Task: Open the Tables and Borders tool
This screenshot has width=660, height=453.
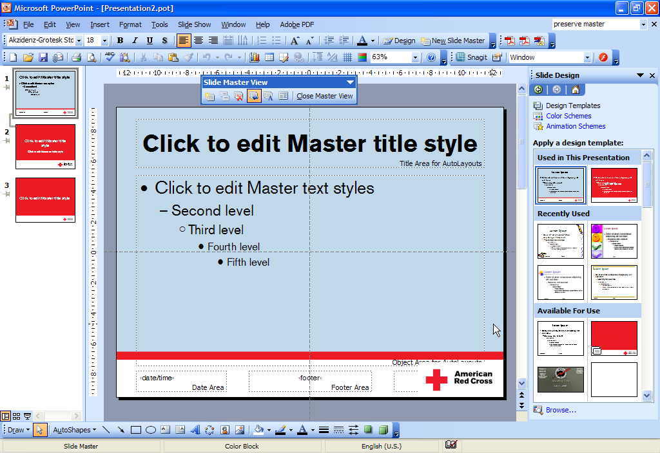Action: tap(284, 57)
